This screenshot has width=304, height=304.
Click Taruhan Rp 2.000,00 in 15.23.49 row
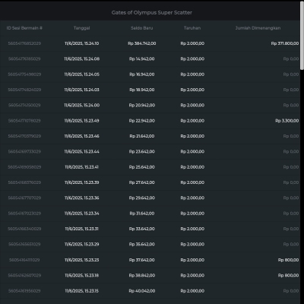tap(192, 121)
